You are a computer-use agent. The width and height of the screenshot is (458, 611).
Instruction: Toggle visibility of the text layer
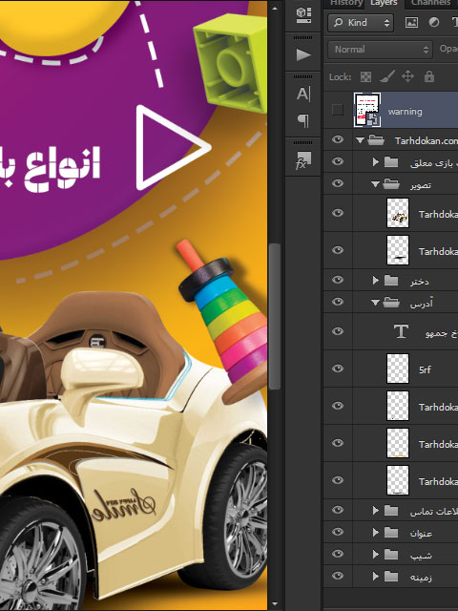[x=338, y=331]
